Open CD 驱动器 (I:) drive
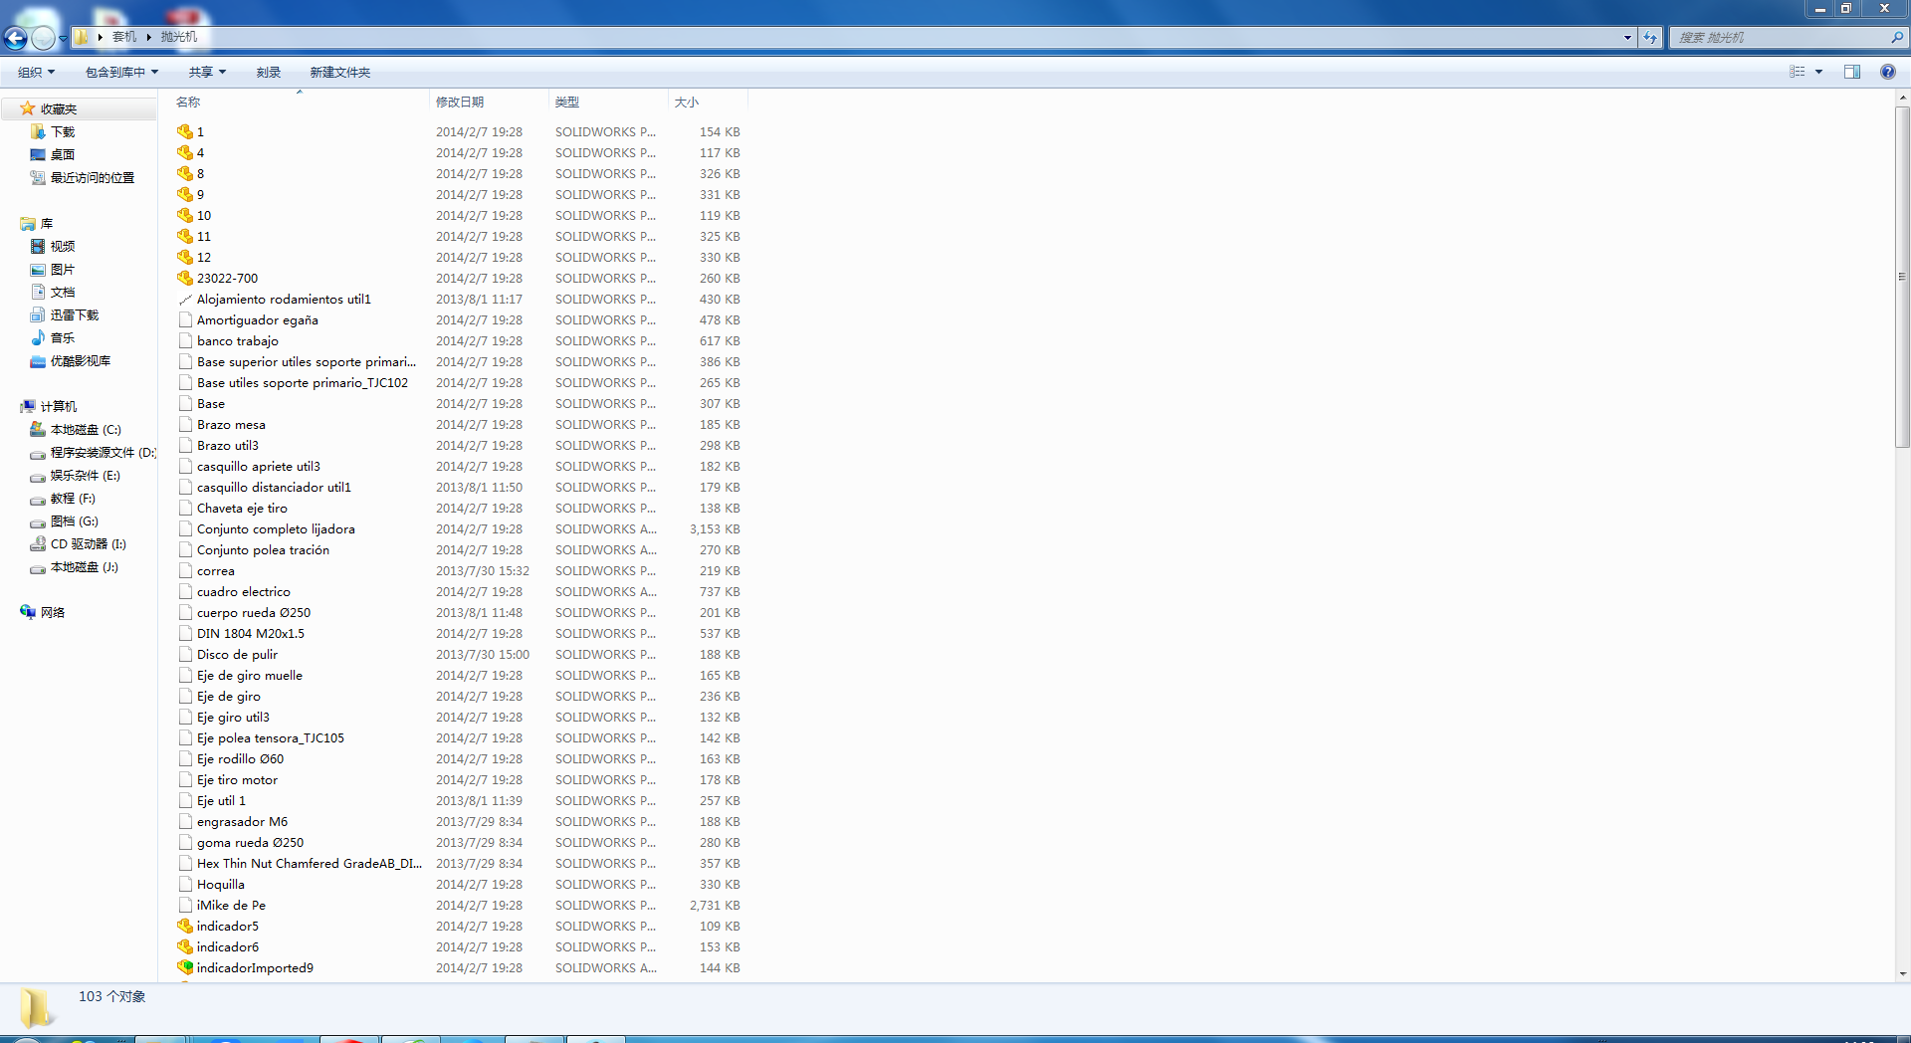Viewport: 1911px width, 1043px height. coord(89,543)
